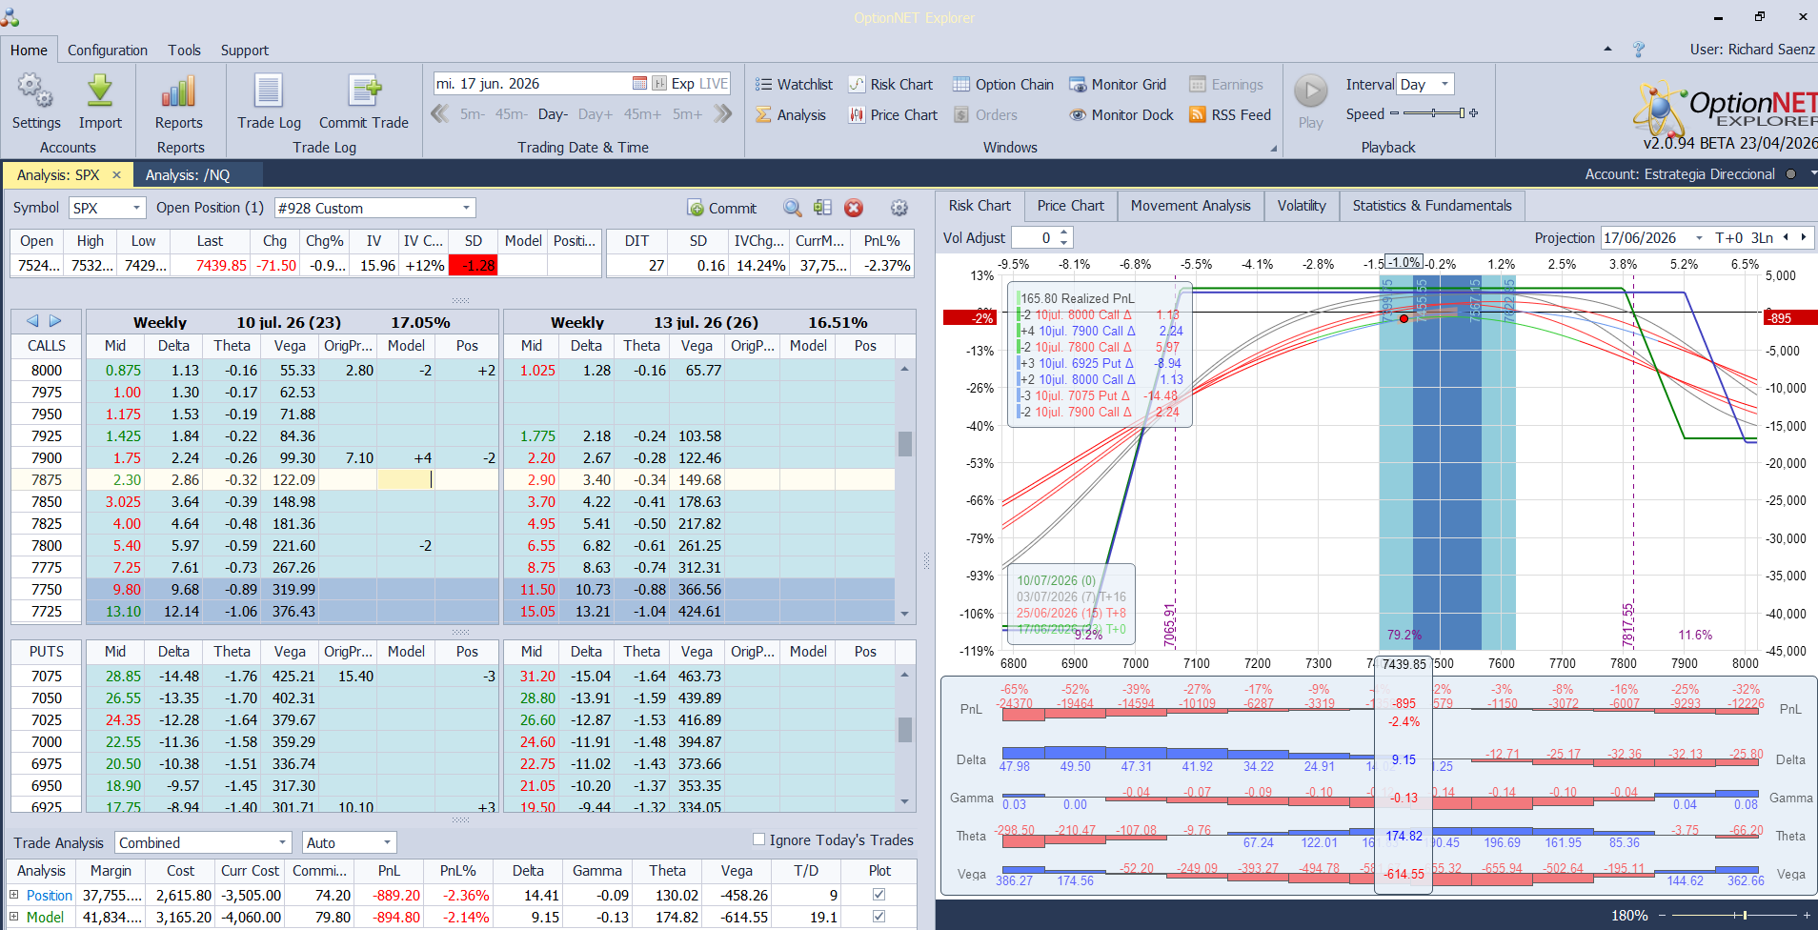This screenshot has height=930, width=1818.
Task: Open the Symbol SPX dropdown
Action: point(137,208)
